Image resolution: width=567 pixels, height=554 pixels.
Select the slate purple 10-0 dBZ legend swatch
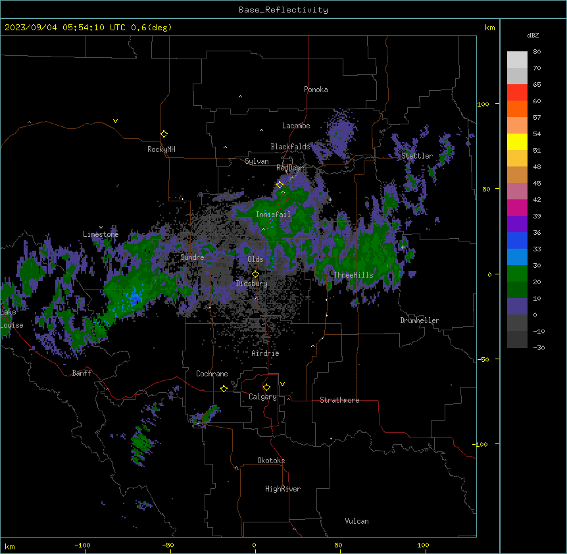(x=517, y=307)
